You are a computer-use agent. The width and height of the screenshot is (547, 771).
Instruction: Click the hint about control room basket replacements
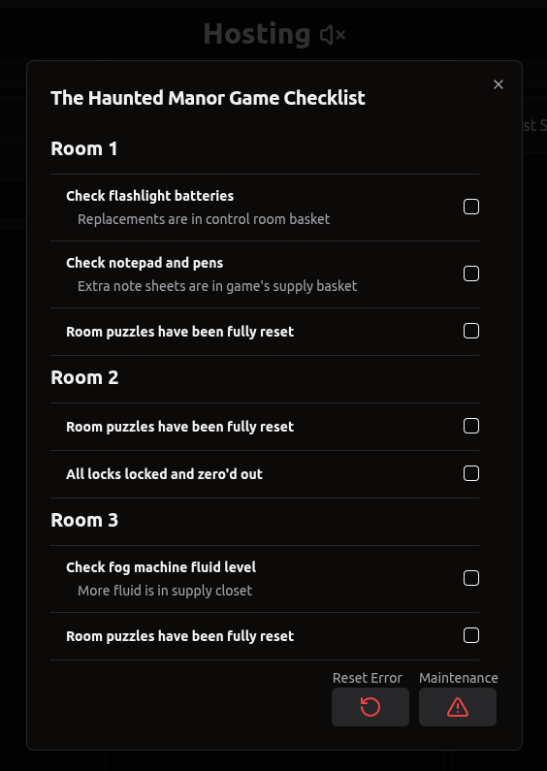tap(204, 219)
